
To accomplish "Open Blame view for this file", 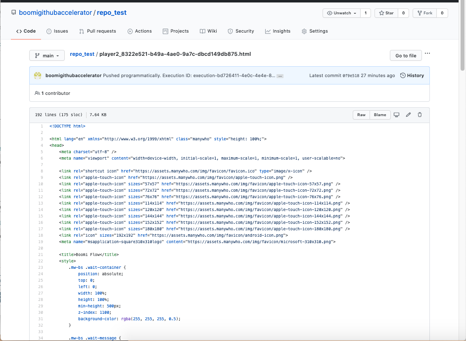I will [380, 115].
